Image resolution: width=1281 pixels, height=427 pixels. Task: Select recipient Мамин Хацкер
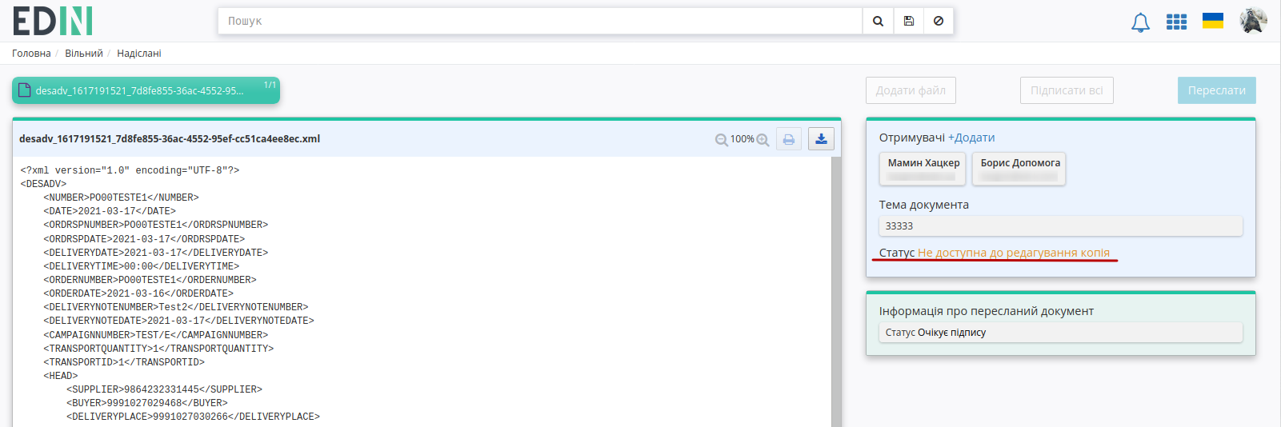(x=923, y=169)
